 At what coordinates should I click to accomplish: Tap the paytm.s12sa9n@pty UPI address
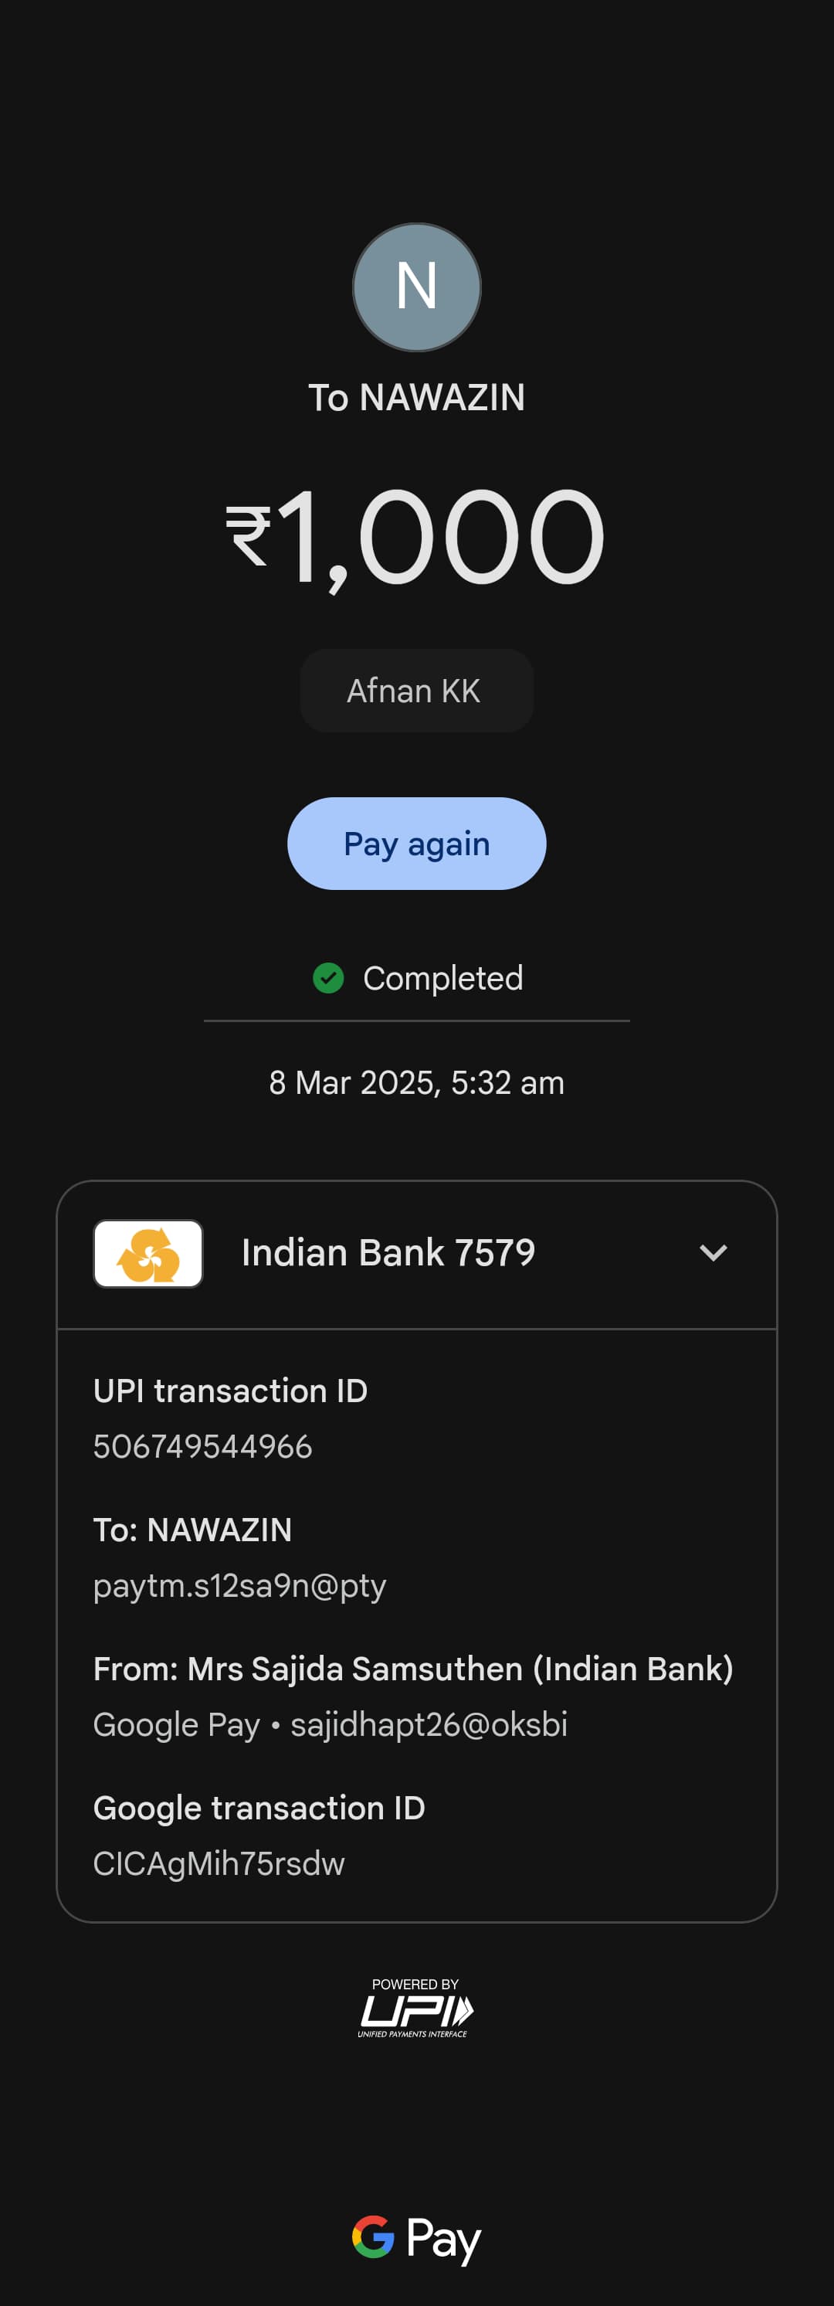pos(240,1585)
